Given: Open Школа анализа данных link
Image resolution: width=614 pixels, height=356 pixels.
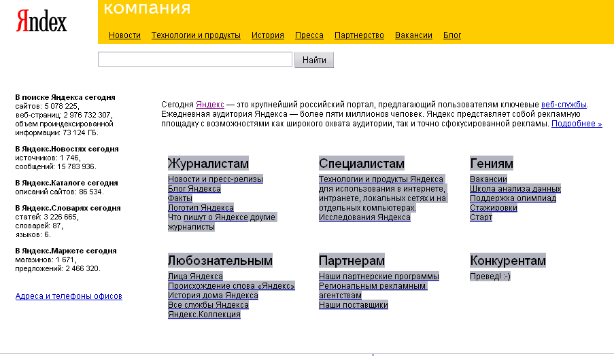Looking at the screenshot, I should (x=515, y=189).
